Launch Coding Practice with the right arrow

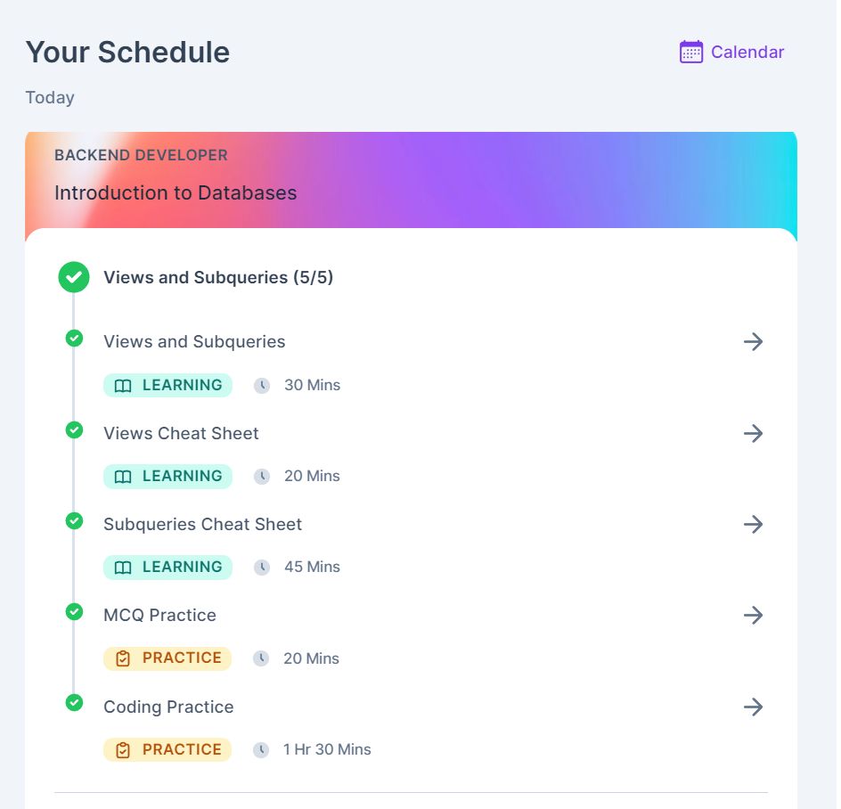pyautogui.click(x=753, y=707)
